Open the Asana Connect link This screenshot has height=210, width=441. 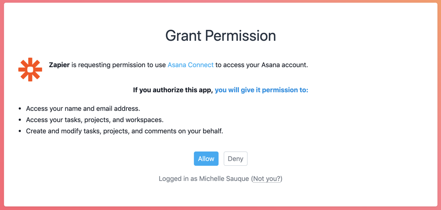pos(191,65)
